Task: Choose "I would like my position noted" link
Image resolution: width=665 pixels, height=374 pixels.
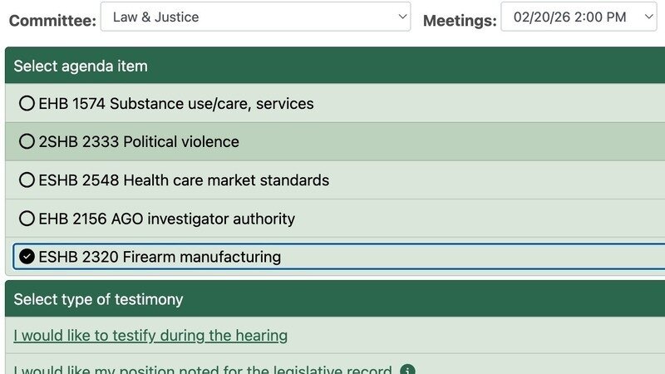Action: (x=202, y=370)
